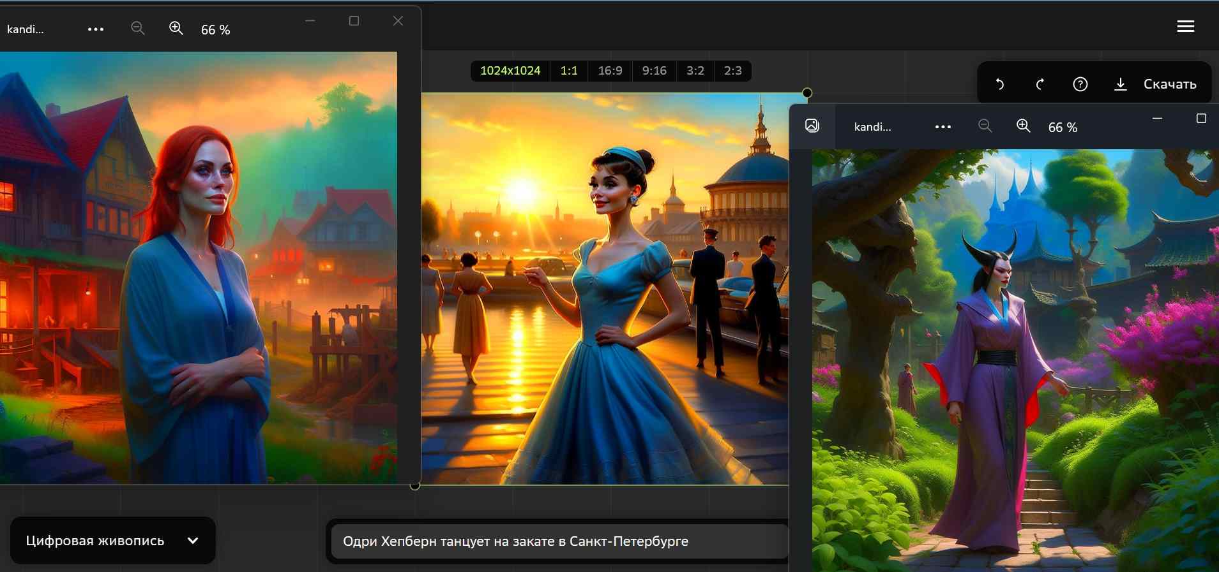Open the help question mark icon
Viewport: 1219px width, 572px height.
[x=1080, y=84]
